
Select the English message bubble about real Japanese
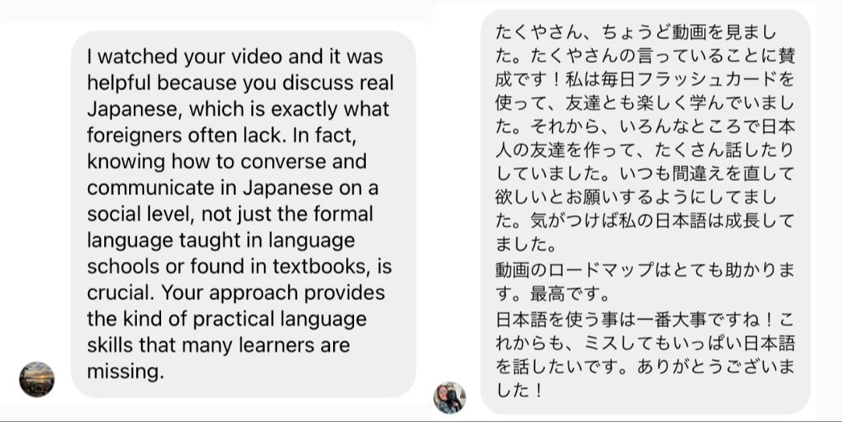coord(244,214)
